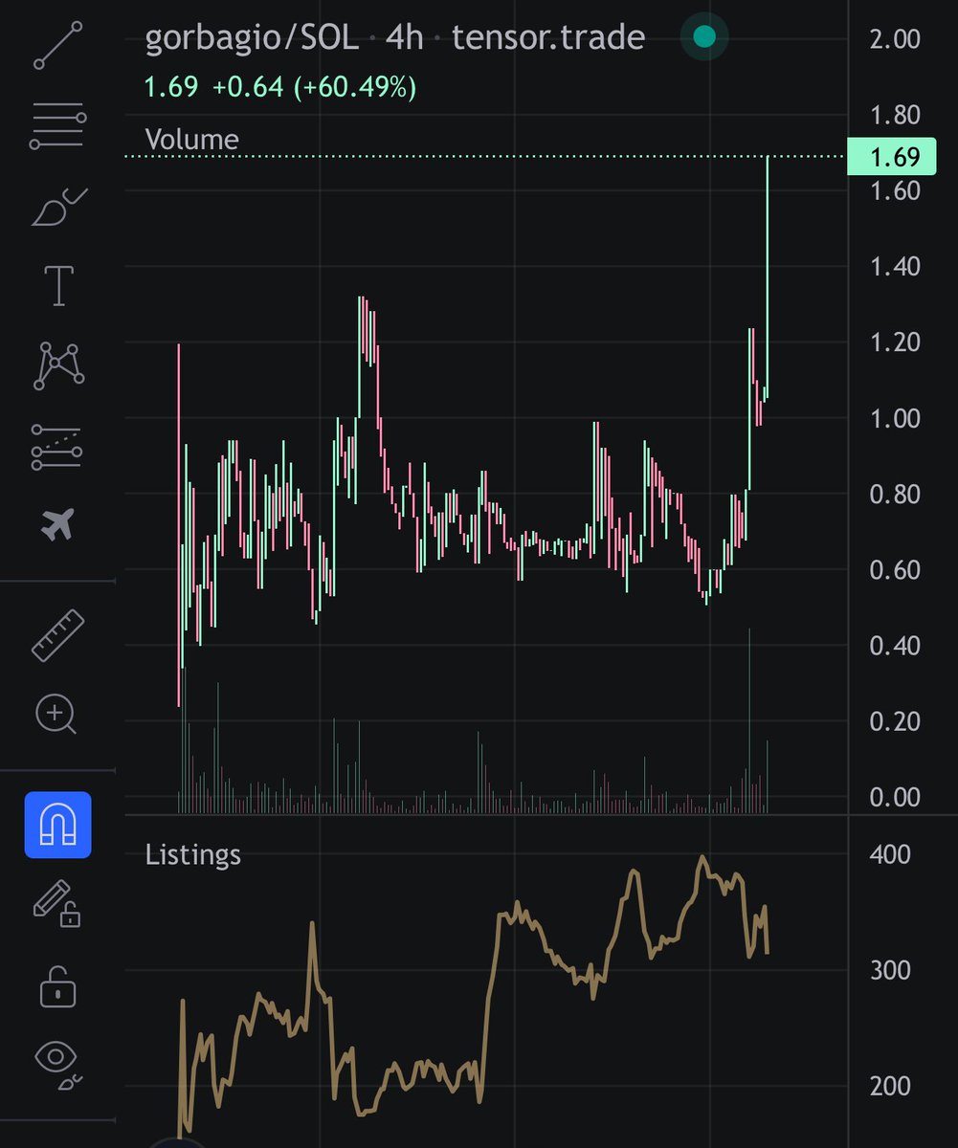Click the gorbagio/SOL symbol title
The width and height of the screenshot is (958, 1148).
(x=252, y=38)
